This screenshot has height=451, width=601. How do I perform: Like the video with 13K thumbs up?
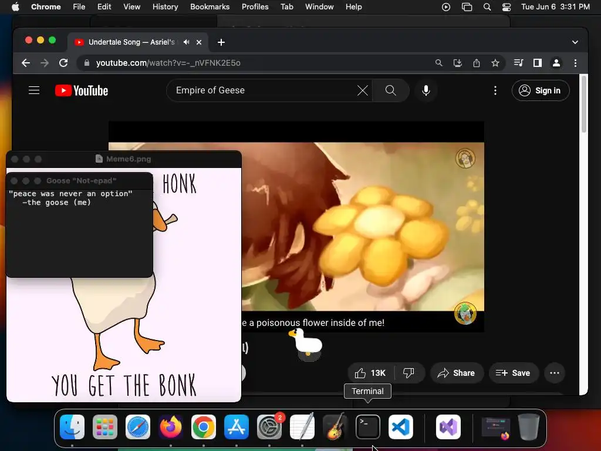[x=371, y=373]
